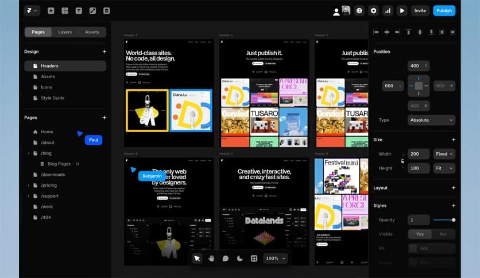This screenshot has height=278, width=480.
Task: Align selection to left edge
Action: click(376, 32)
